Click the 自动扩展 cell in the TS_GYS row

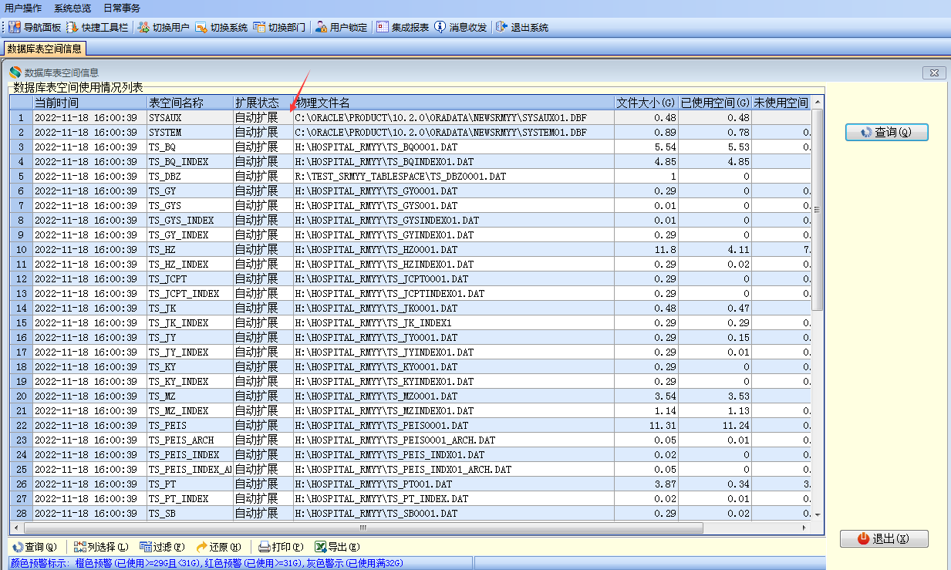pos(263,205)
